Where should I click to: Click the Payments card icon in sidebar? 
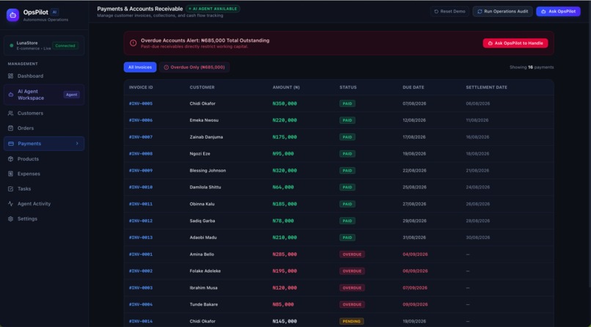tap(11, 144)
